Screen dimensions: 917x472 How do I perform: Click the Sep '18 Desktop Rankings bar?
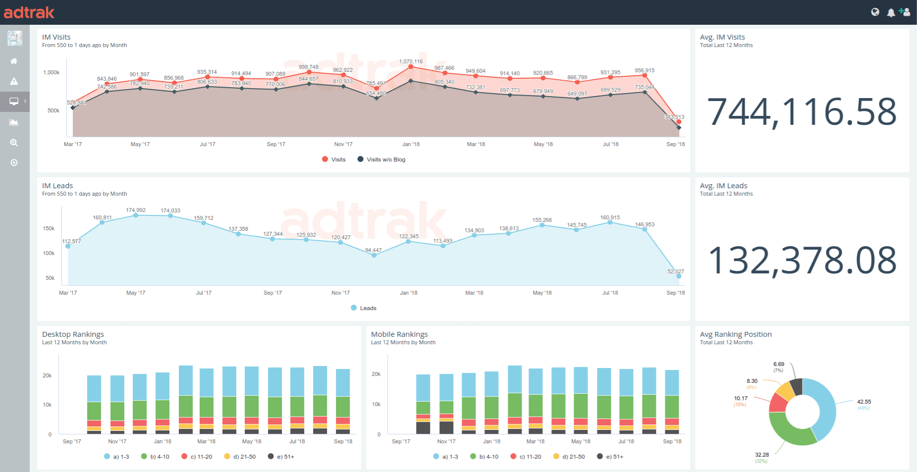coord(343,402)
